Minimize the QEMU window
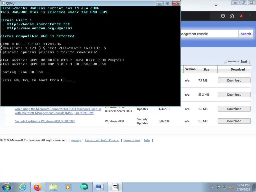 coord(159,3)
